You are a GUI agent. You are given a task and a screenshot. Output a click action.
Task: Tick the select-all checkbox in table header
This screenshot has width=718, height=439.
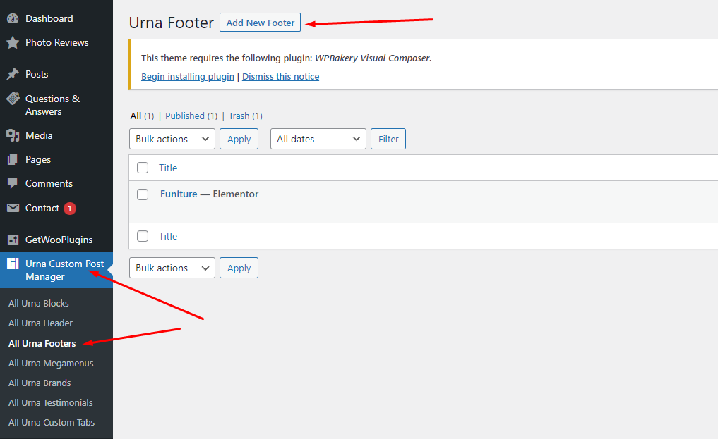click(x=143, y=168)
